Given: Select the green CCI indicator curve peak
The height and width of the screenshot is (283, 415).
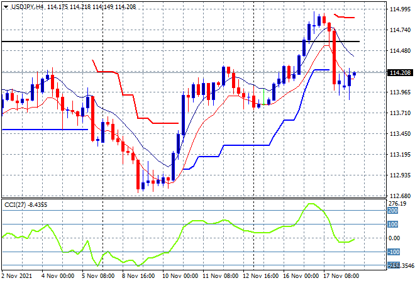Looking at the screenshot, I should point(310,204).
